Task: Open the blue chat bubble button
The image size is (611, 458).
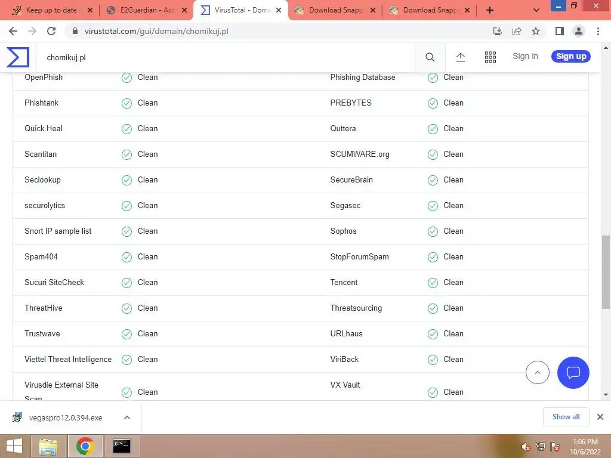Action: pyautogui.click(x=573, y=372)
